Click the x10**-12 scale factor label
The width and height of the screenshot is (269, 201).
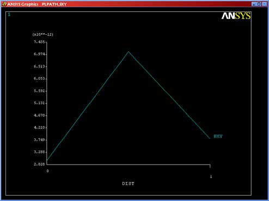[x=43, y=34]
